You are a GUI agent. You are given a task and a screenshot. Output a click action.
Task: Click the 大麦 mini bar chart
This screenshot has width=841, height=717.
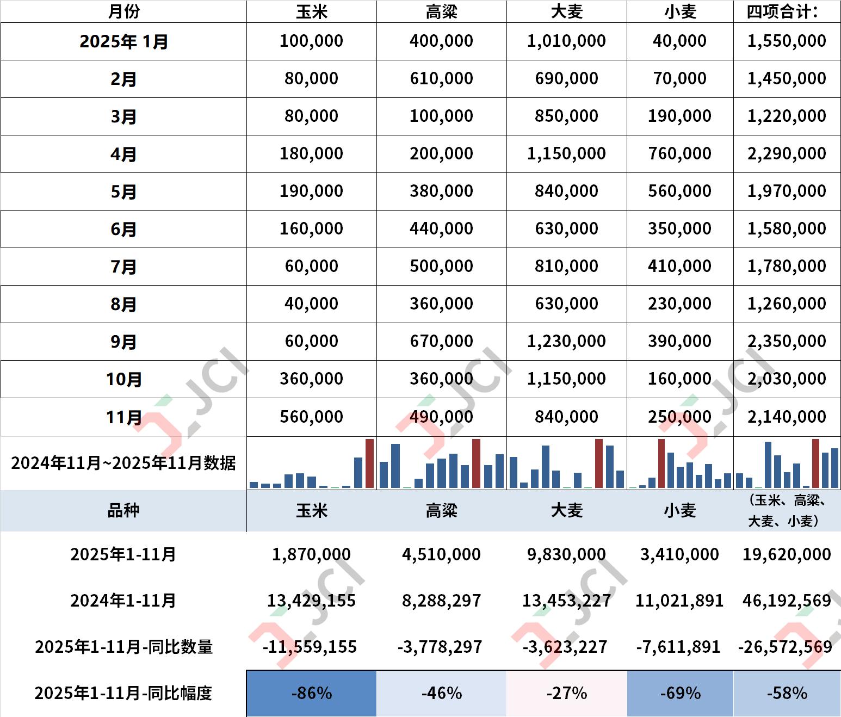pyautogui.click(x=566, y=463)
